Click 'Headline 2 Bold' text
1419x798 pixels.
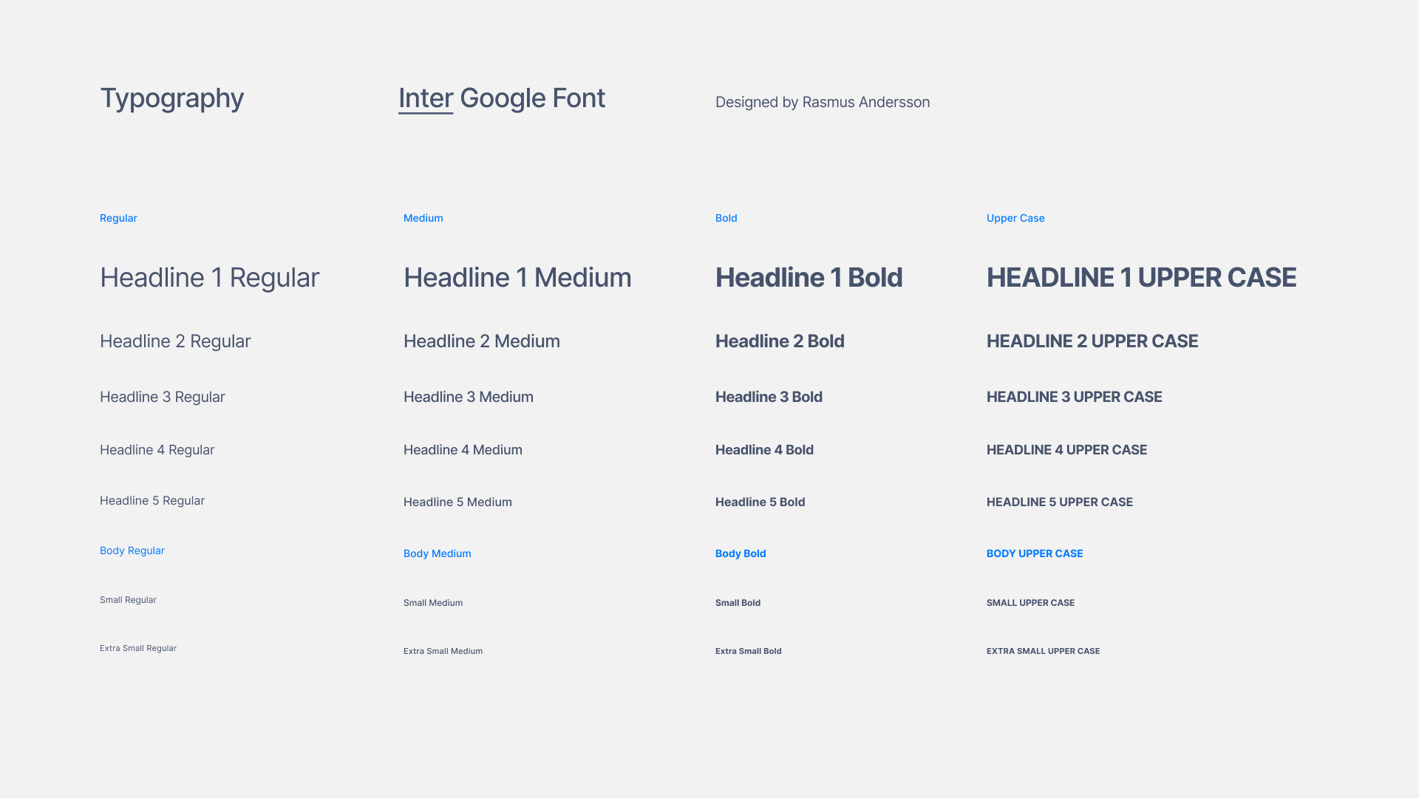click(780, 341)
